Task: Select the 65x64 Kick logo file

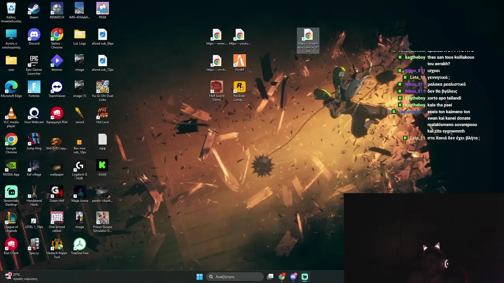Action: 102,168
